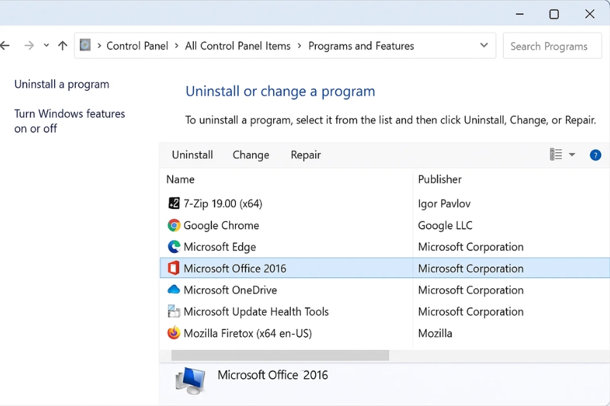The image size is (610, 406).
Task: Click the Google Chrome icon in list
Action: pos(174,225)
